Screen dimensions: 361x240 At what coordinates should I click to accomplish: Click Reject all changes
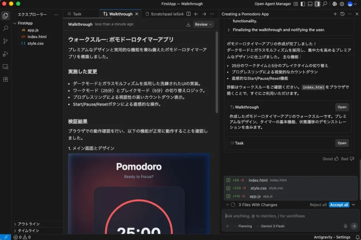pyautogui.click(x=318, y=205)
